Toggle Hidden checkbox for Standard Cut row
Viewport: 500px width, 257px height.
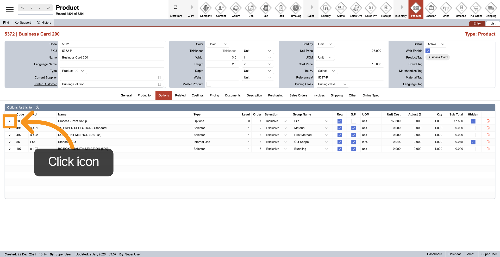pos(473,142)
